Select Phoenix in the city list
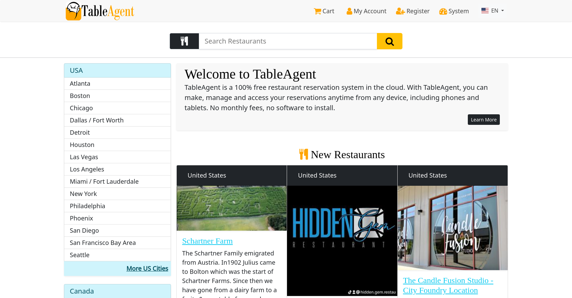The height and width of the screenshot is (298, 572). pos(117,218)
